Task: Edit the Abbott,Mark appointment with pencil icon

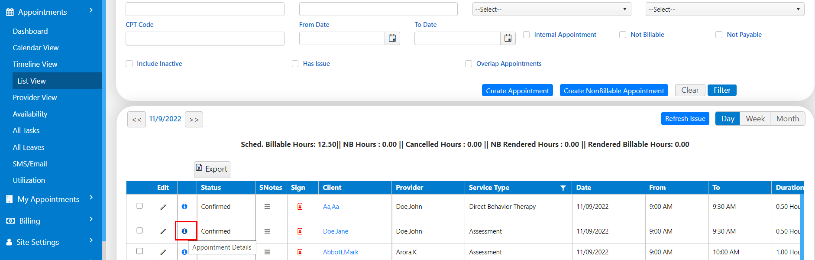Action: pos(163,252)
